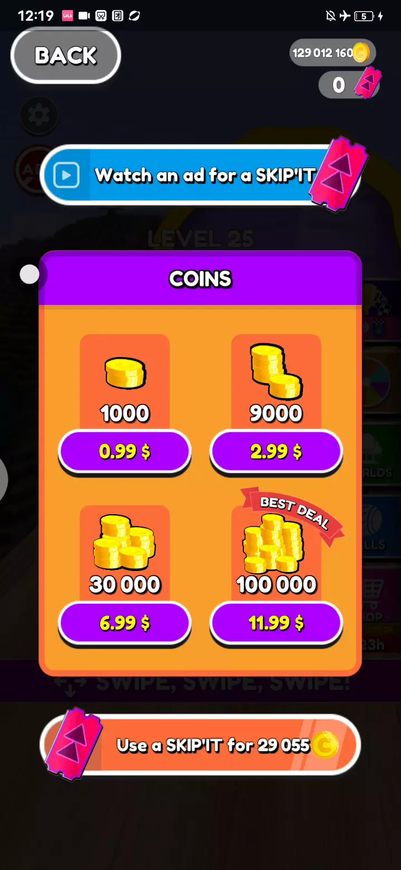Select the 9000 coin stack icon

pos(276,371)
